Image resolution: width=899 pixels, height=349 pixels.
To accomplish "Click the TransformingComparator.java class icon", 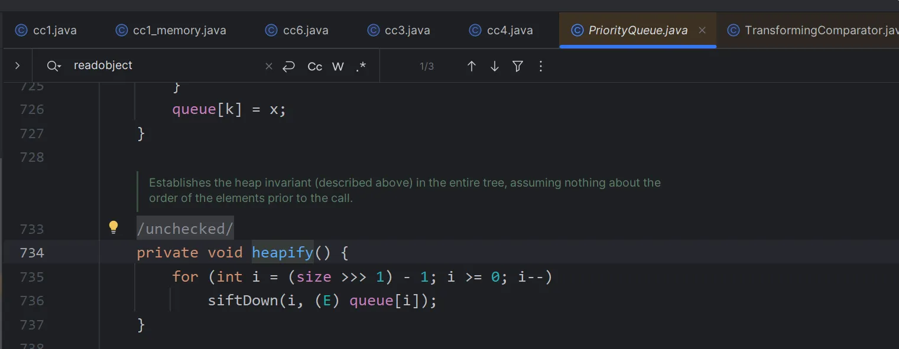I will [x=734, y=30].
